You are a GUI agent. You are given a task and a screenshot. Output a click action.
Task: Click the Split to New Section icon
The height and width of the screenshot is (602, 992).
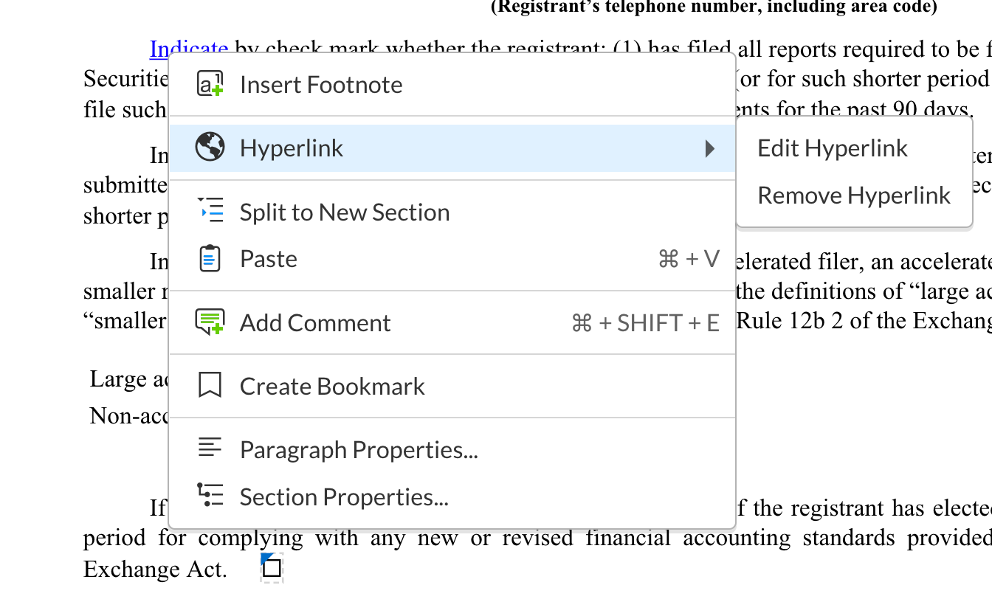(x=210, y=212)
